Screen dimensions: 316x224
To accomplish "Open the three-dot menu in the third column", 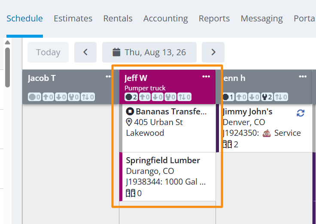I will click(x=303, y=76).
